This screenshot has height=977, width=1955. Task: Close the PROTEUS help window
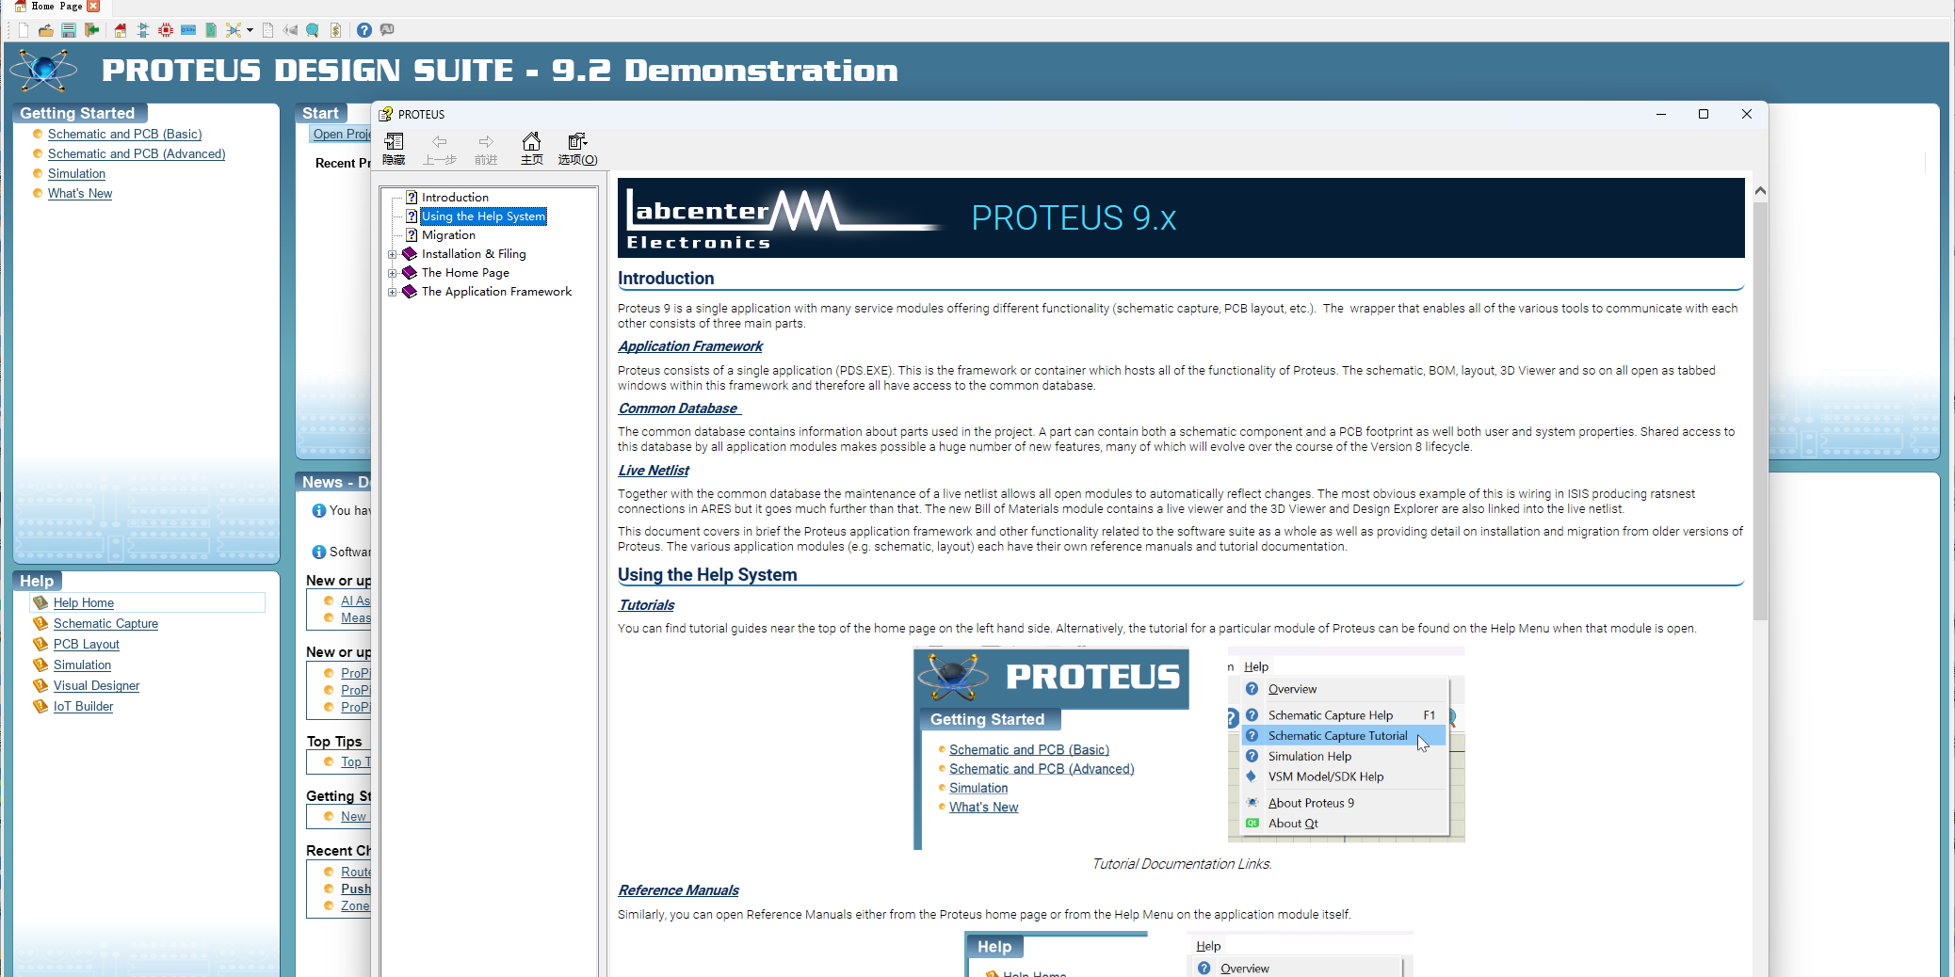click(x=1747, y=114)
